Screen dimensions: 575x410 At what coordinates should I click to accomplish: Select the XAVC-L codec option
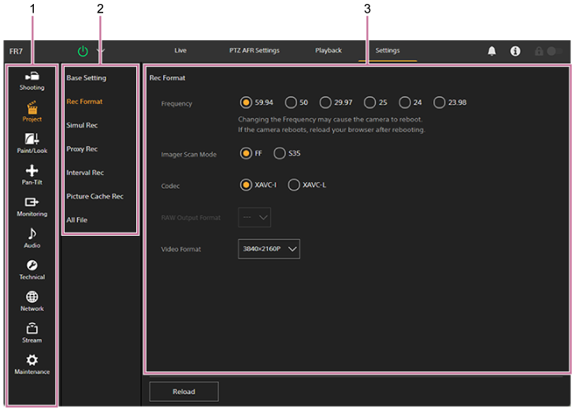click(x=294, y=184)
